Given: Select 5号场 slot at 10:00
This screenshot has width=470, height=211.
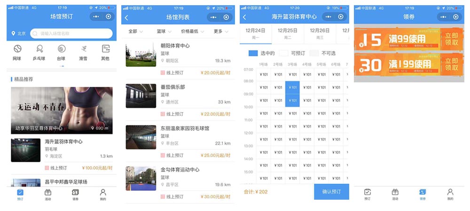Looking at the screenshot, I should point(321,113).
